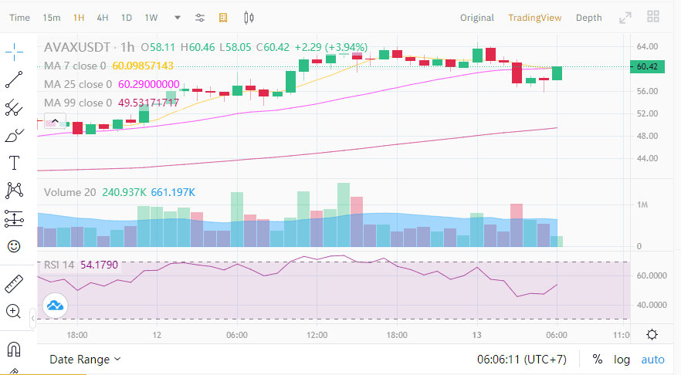Switch to the Original chart view
681x375 pixels.
coord(477,18)
